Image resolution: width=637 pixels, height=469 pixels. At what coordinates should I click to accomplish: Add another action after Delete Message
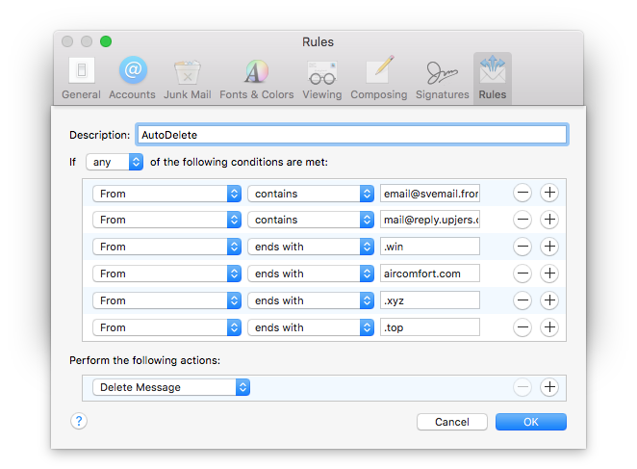point(549,387)
